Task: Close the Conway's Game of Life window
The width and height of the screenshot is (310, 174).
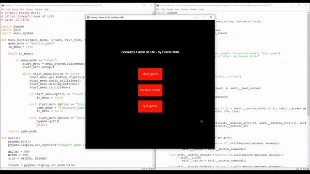Action: coord(211,17)
